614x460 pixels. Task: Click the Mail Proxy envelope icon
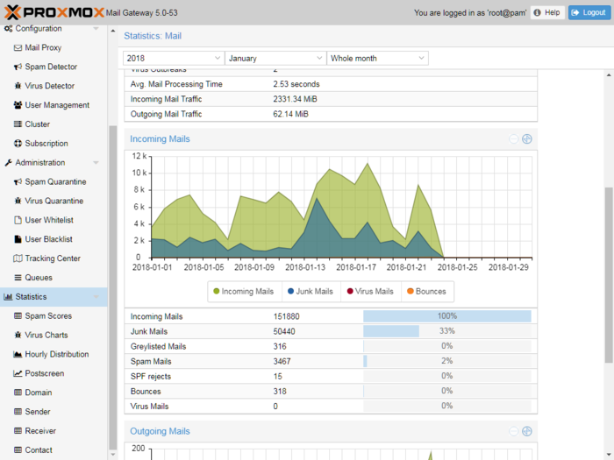(18, 48)
